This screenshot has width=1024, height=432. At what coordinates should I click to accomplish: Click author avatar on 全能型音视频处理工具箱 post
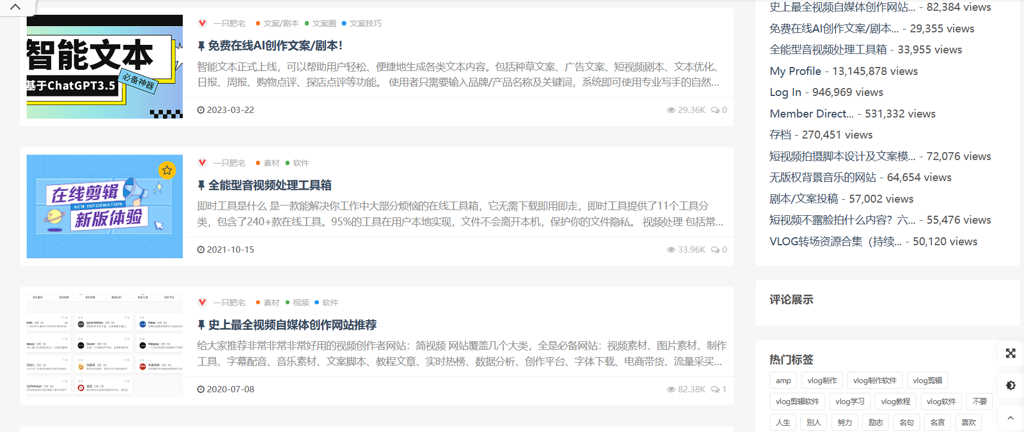(x=202, y=163)
